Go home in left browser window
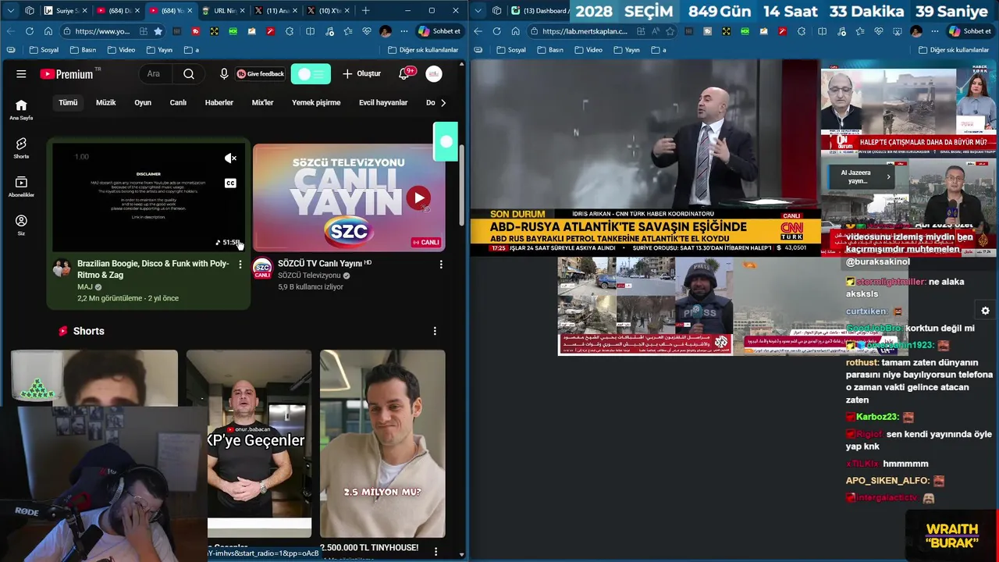The image size is (999, 562). coord(48,31)
